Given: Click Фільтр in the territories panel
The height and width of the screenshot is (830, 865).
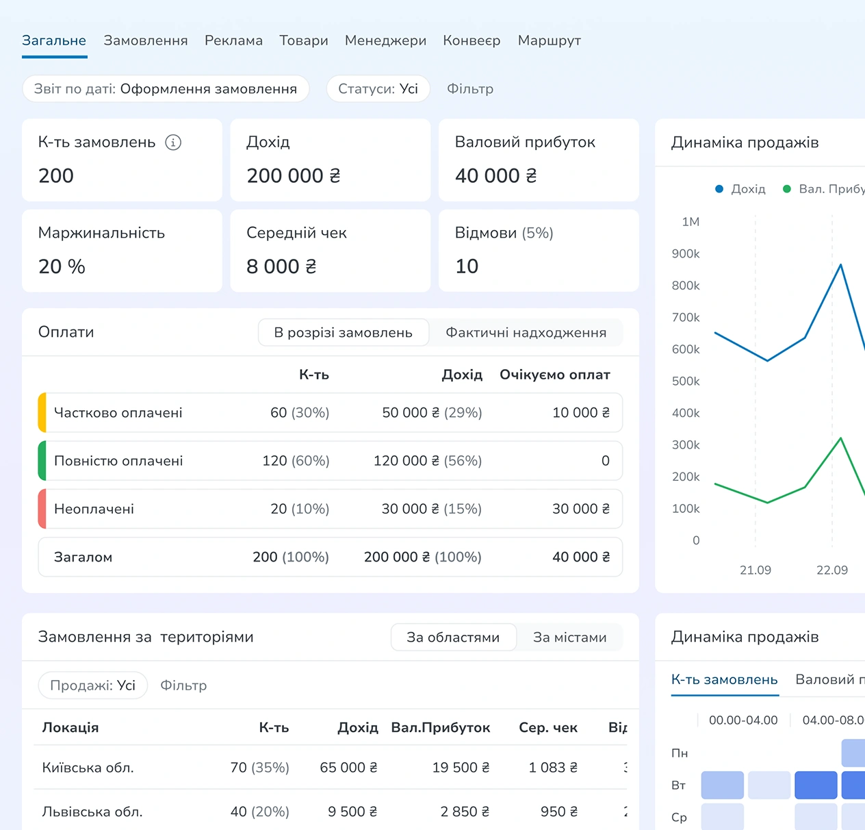Looking at the screenshot, I should pyautogui.click(x=183, y=686).
